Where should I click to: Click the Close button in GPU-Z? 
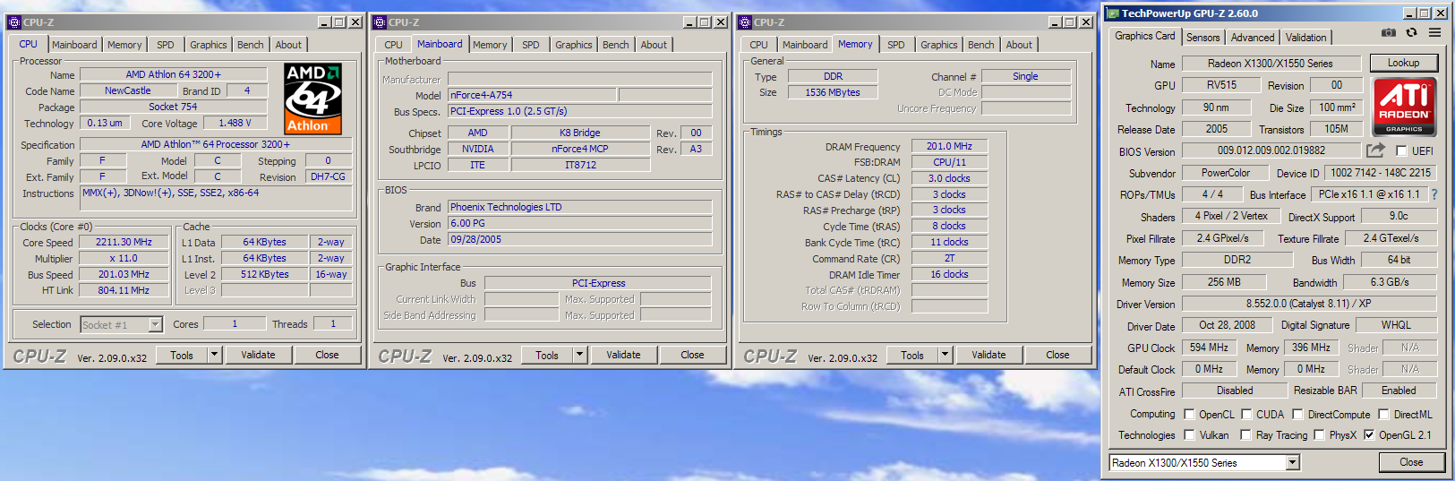coord(1411,462)
